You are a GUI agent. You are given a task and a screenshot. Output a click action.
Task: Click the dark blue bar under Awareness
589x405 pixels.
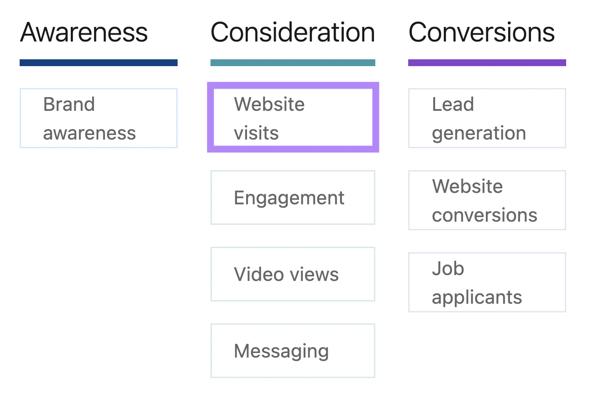pos(98,63)
